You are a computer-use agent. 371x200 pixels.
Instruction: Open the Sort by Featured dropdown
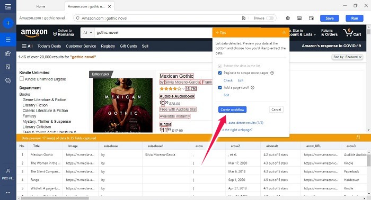(347, 57)
